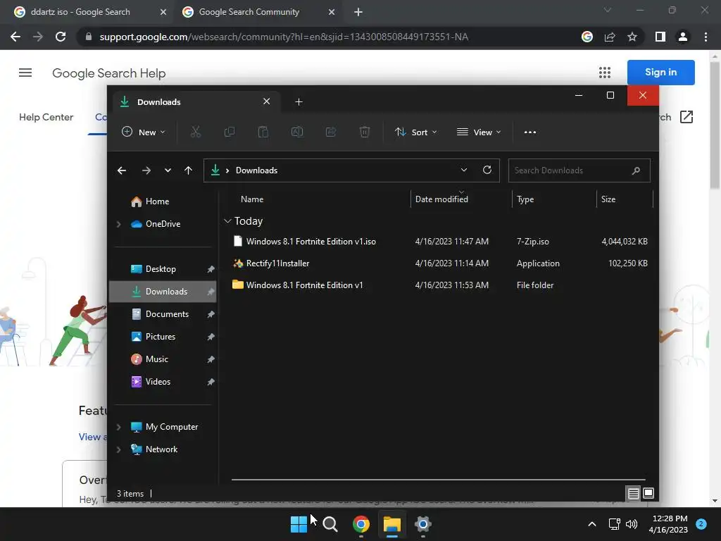Sort by the Name column header
Viewport: 721px width, 541px height.
[x=252, y=199]
